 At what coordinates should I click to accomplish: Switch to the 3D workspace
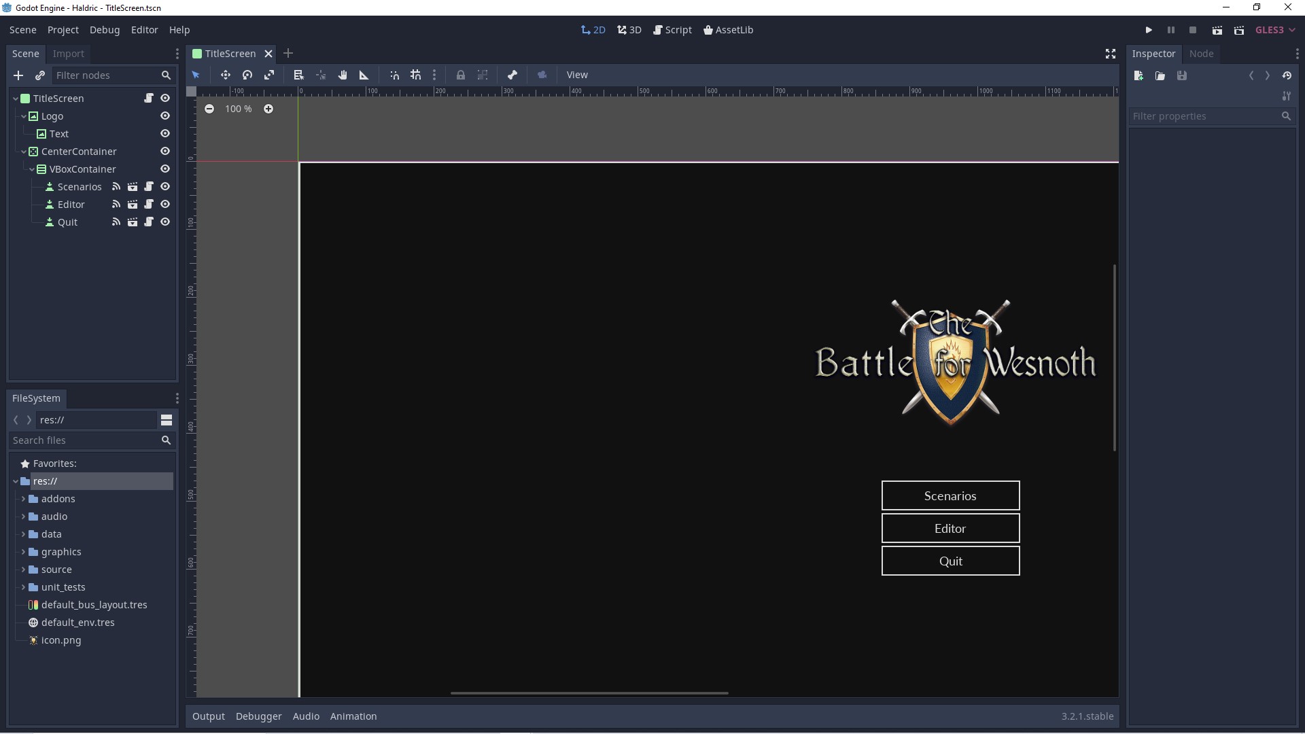629,30
